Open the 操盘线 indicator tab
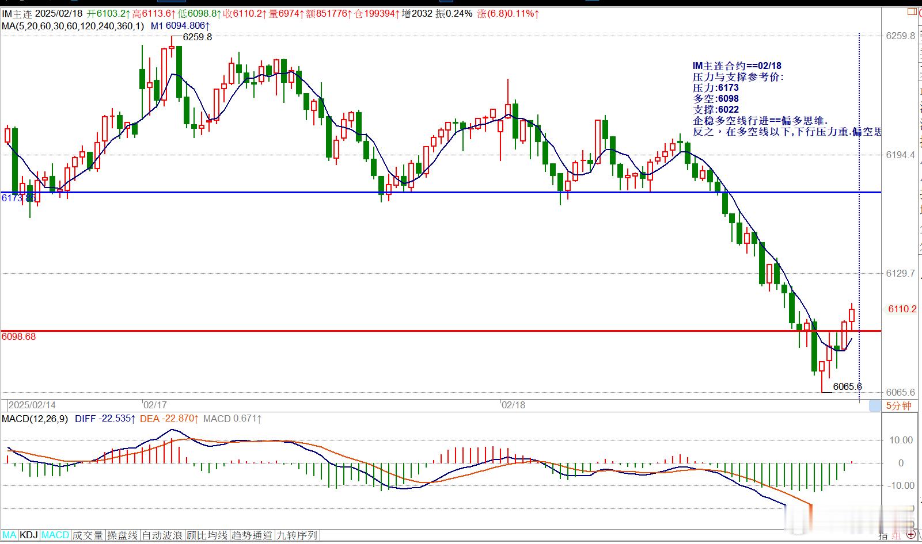Viewport: 922px width, 544px height. point(123,535)
